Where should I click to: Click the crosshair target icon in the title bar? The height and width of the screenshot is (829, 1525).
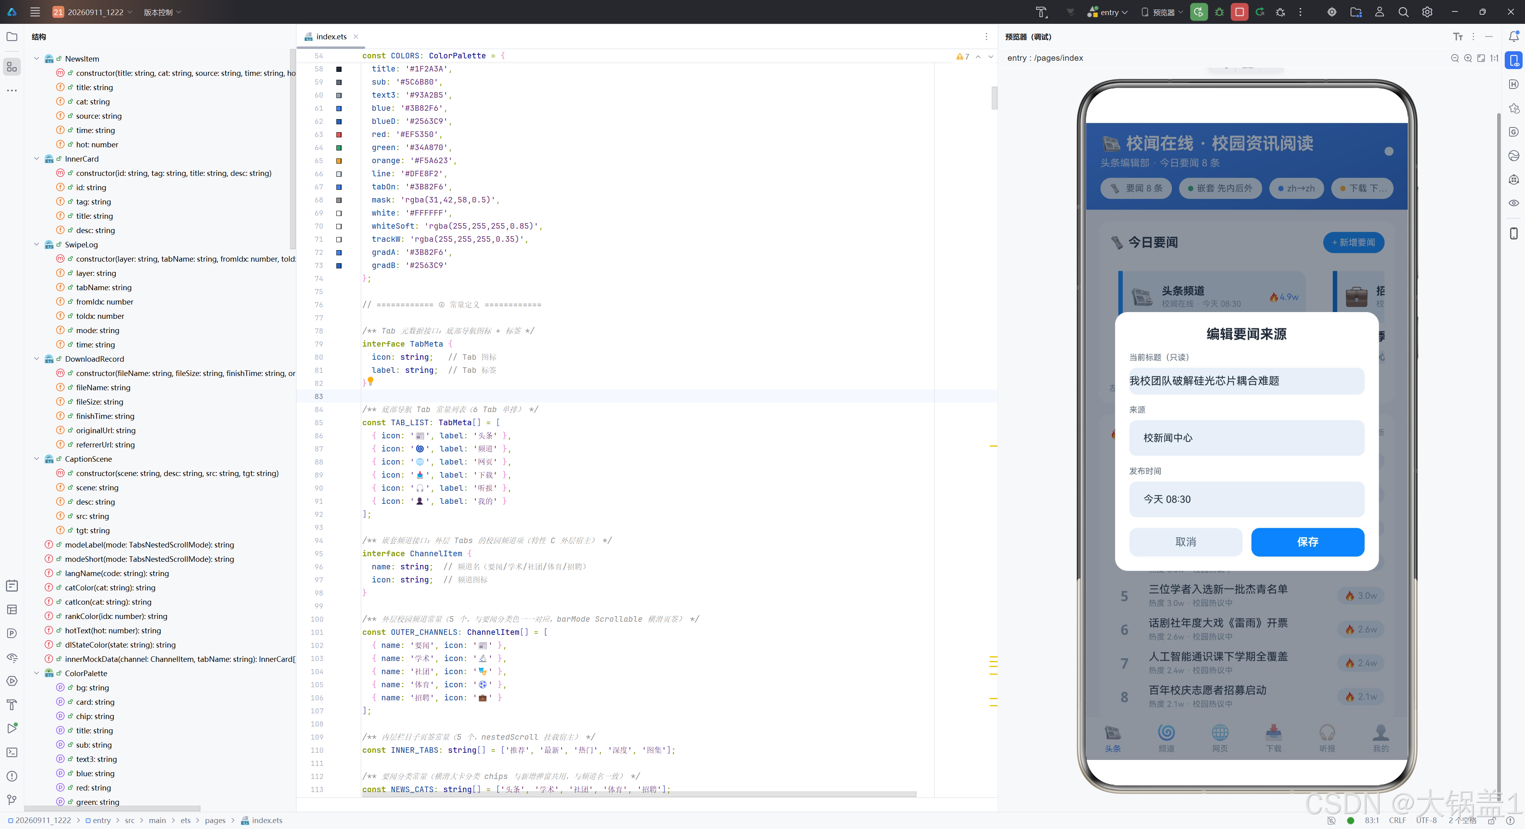[1332, 12]
